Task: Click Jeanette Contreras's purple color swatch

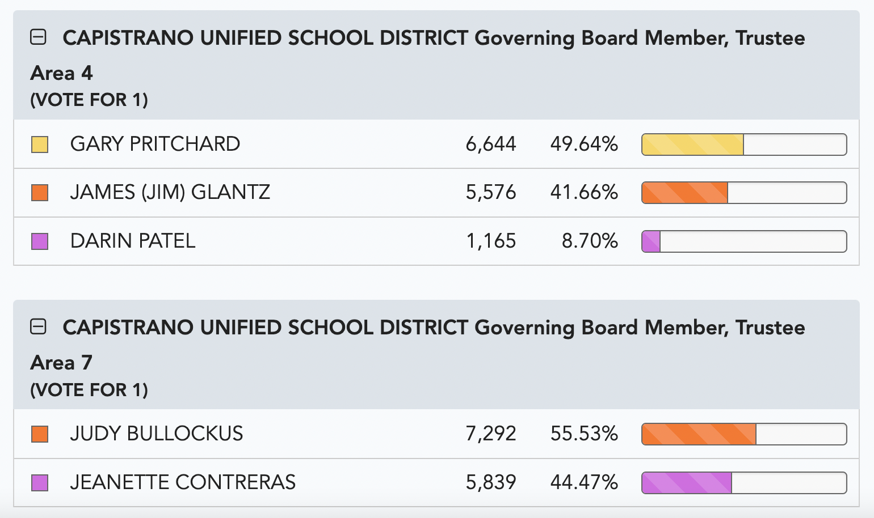Action: (x=40, y=483)
